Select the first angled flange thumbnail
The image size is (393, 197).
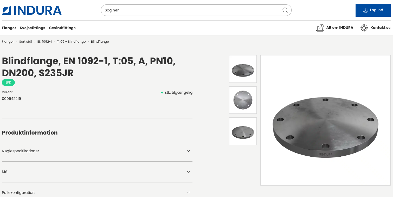pyautogui.click(x=243, y=69)
